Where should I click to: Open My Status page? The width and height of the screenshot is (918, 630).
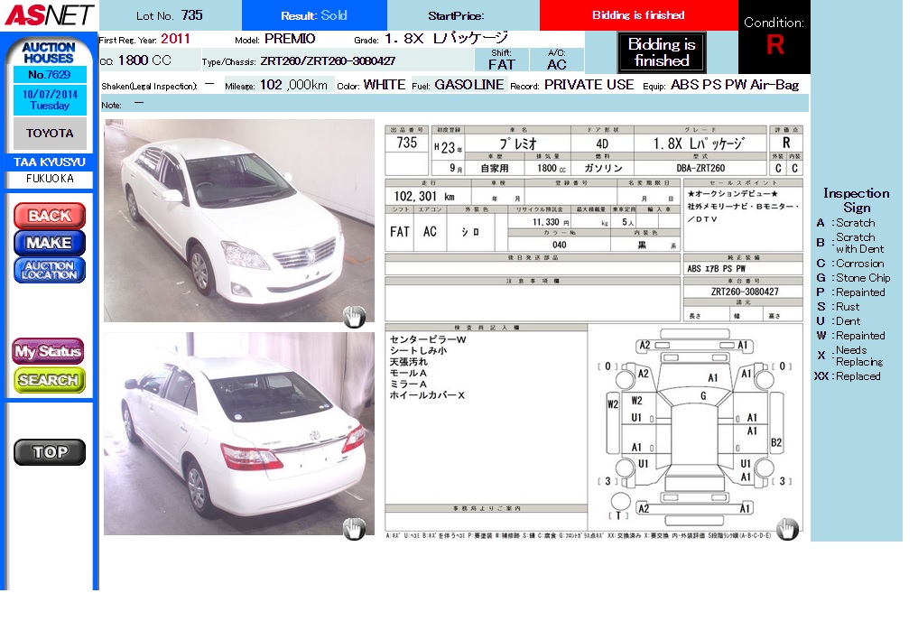point(49,351)
